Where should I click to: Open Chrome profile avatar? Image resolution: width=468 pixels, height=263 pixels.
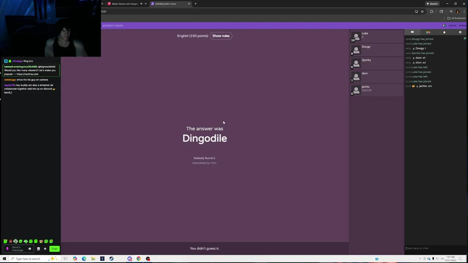coord(457,12)
